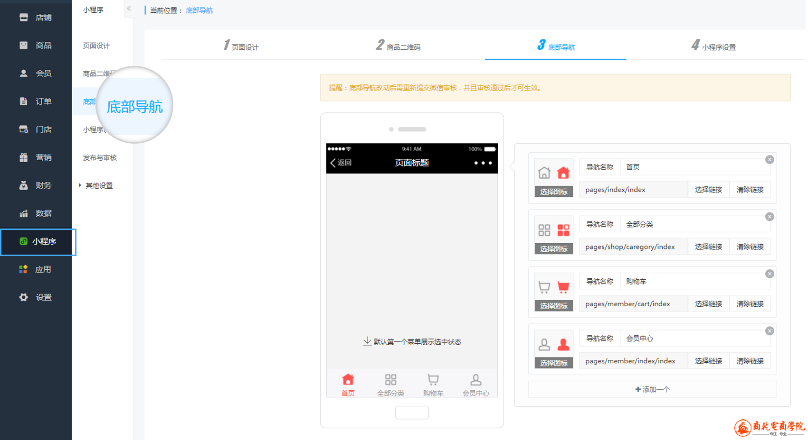Click the 页面标题 text in phone preview
The image size is (808, 440).
click(x=412, y=163)
